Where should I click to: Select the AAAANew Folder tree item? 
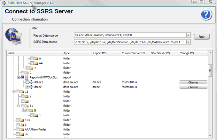click(x=35, y=129)
